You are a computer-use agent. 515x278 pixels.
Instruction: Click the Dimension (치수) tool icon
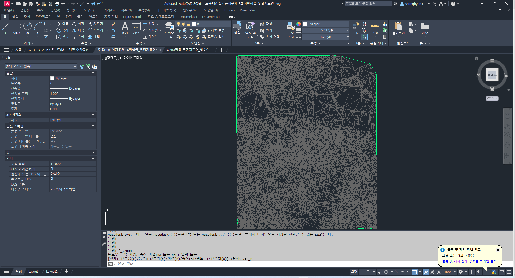pyautogui.click(x=136, y=28)
